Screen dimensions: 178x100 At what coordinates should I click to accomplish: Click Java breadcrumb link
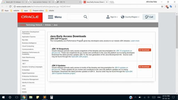pyautogui.click(x=55, y=25)
